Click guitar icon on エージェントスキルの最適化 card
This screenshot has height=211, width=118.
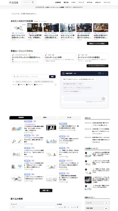79,55
